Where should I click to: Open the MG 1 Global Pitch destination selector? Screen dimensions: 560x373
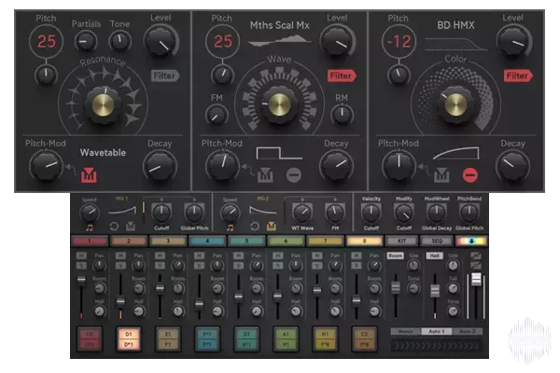point(194,228)
